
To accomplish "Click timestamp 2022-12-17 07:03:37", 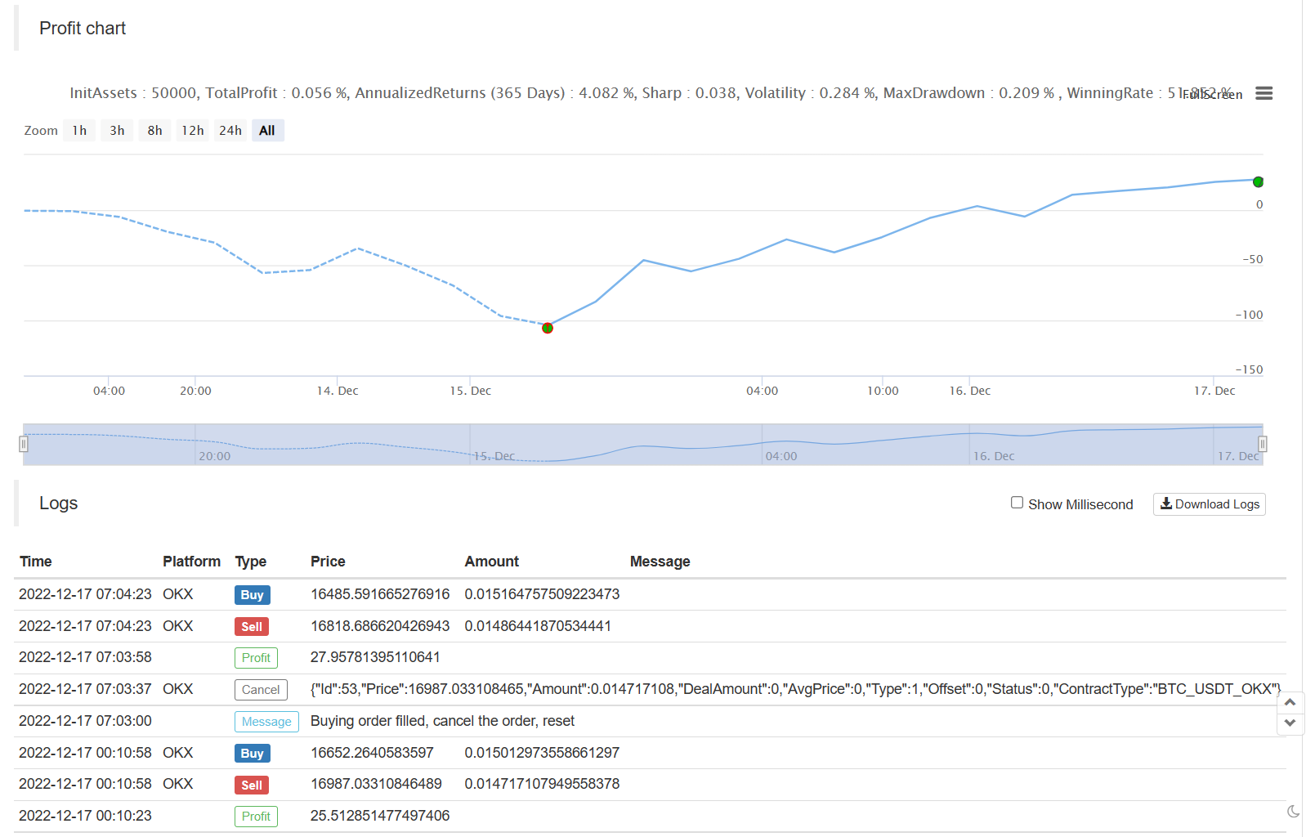I will [85, 689].
